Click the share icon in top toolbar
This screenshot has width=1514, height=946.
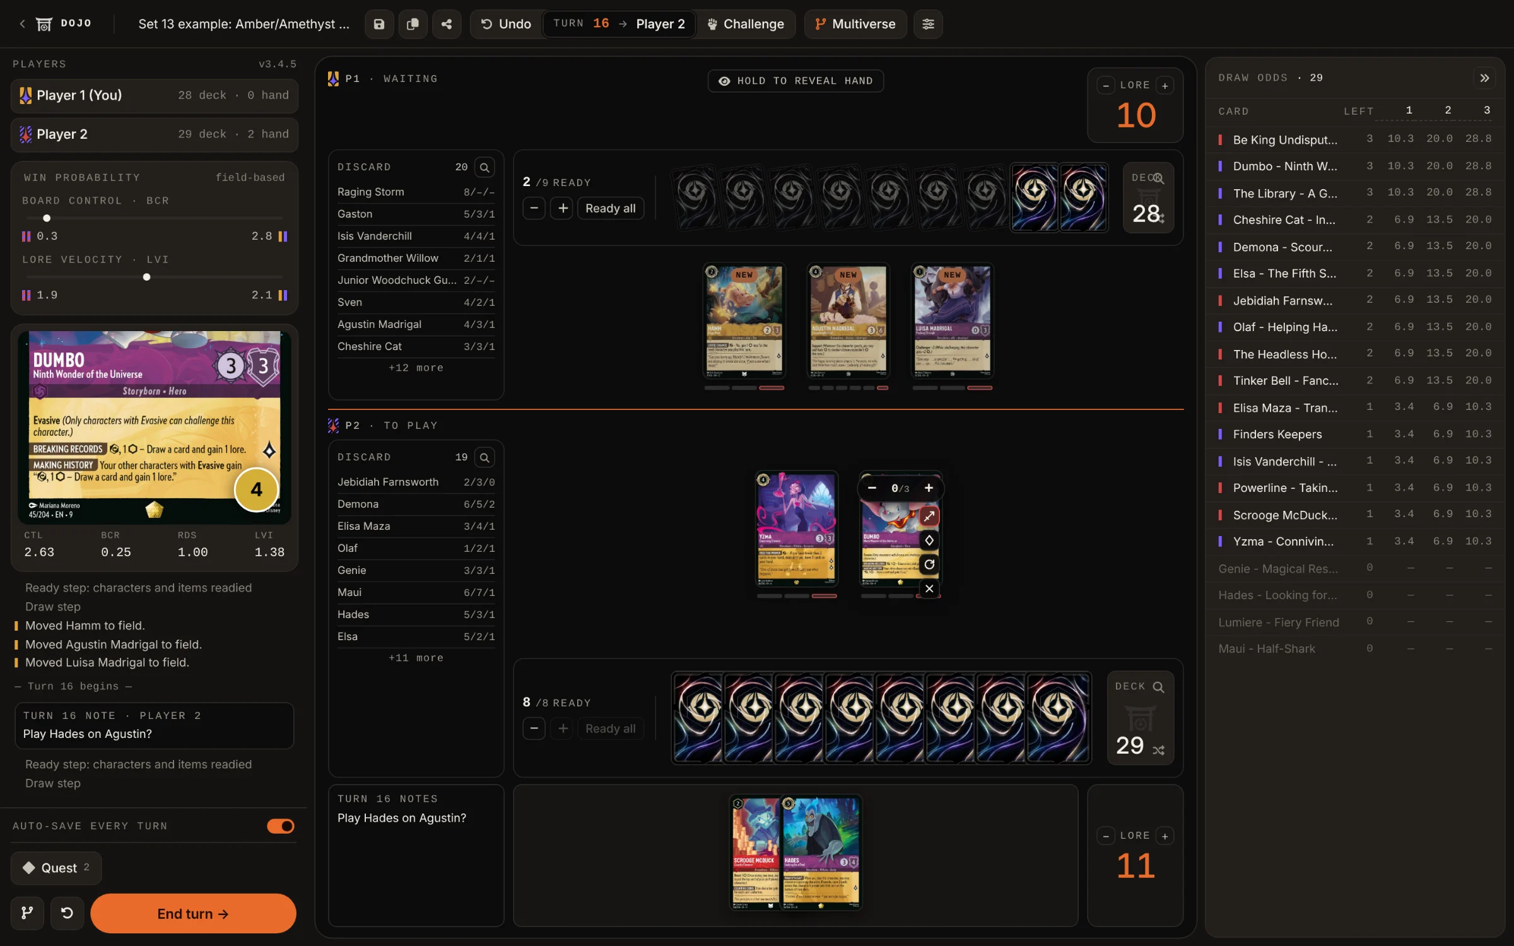(447, 24)
